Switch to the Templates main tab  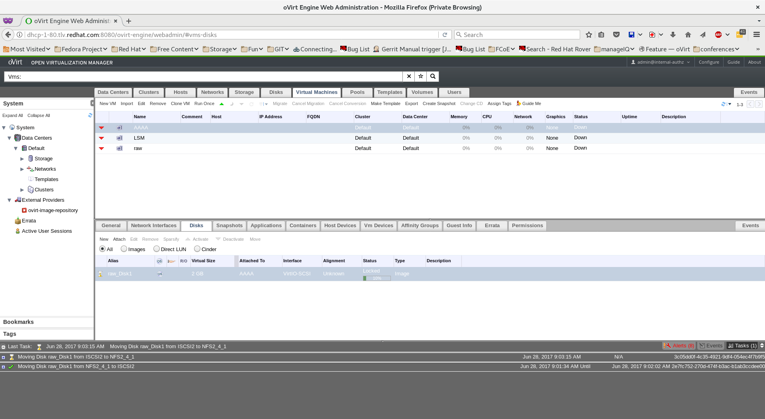pos(389,92)
